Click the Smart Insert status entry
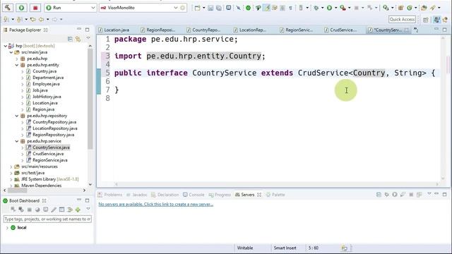The width and height of the screenshot is (452, 254). click(285, 248)
